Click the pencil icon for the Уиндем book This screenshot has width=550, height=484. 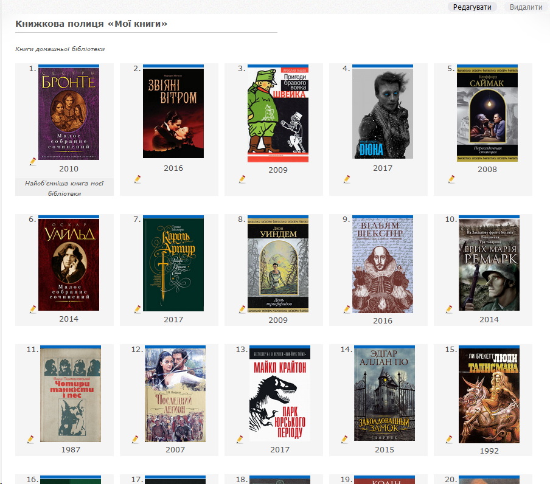(242, 309)
